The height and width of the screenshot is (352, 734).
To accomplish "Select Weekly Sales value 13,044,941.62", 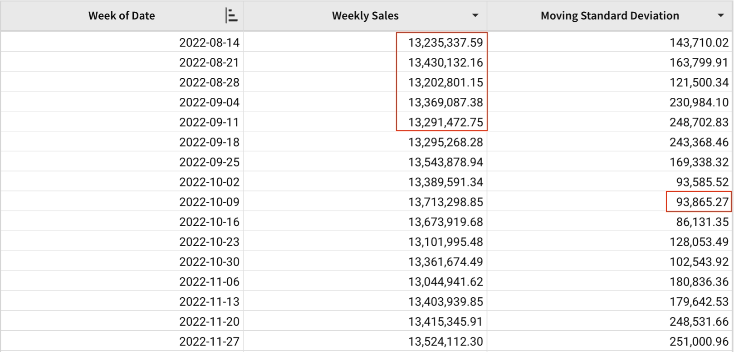I will 445,281.
